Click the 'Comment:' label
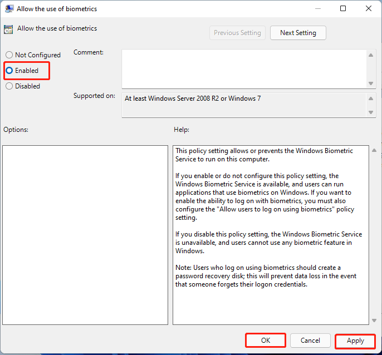Image resolution: width=382 pixels, height=355 pixels. [89, 52]
